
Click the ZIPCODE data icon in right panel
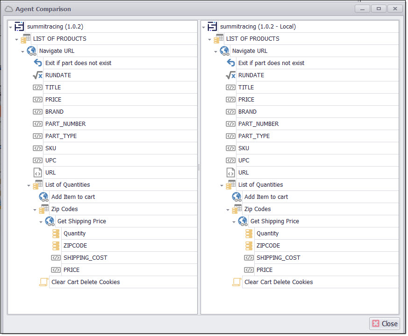pos(249,246)
